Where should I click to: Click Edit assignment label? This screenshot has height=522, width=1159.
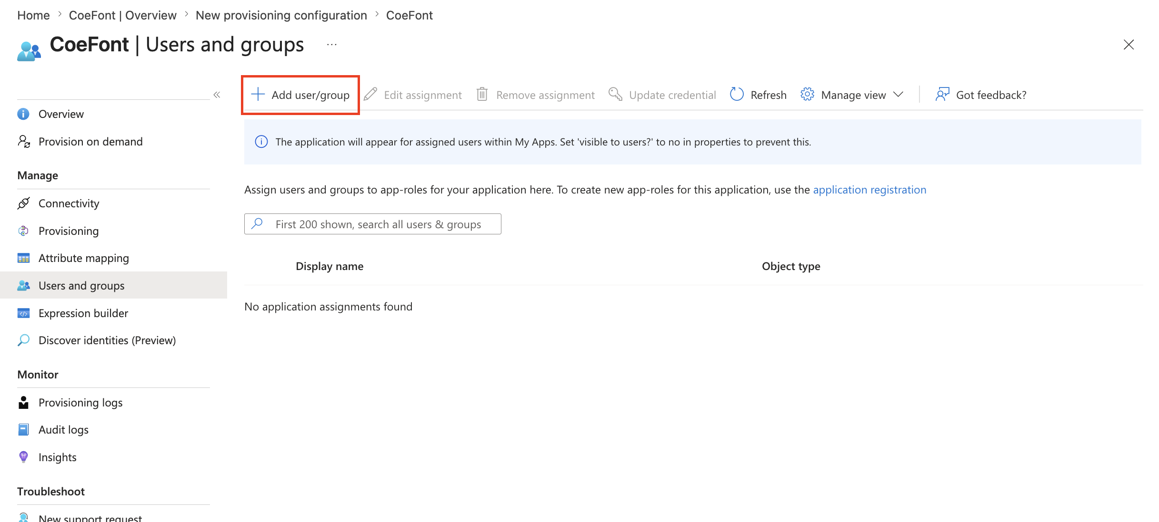pyautogui.click(x=423, y=95)
